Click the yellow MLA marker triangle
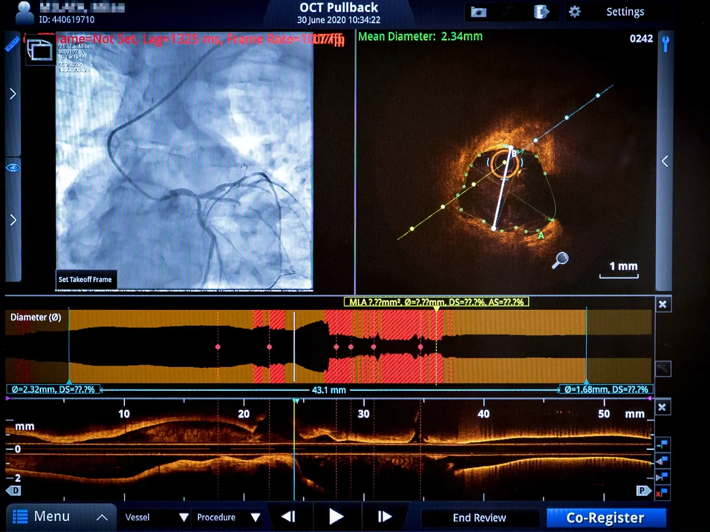Viewport: 710px width, 532px height. tap(436, 309)
